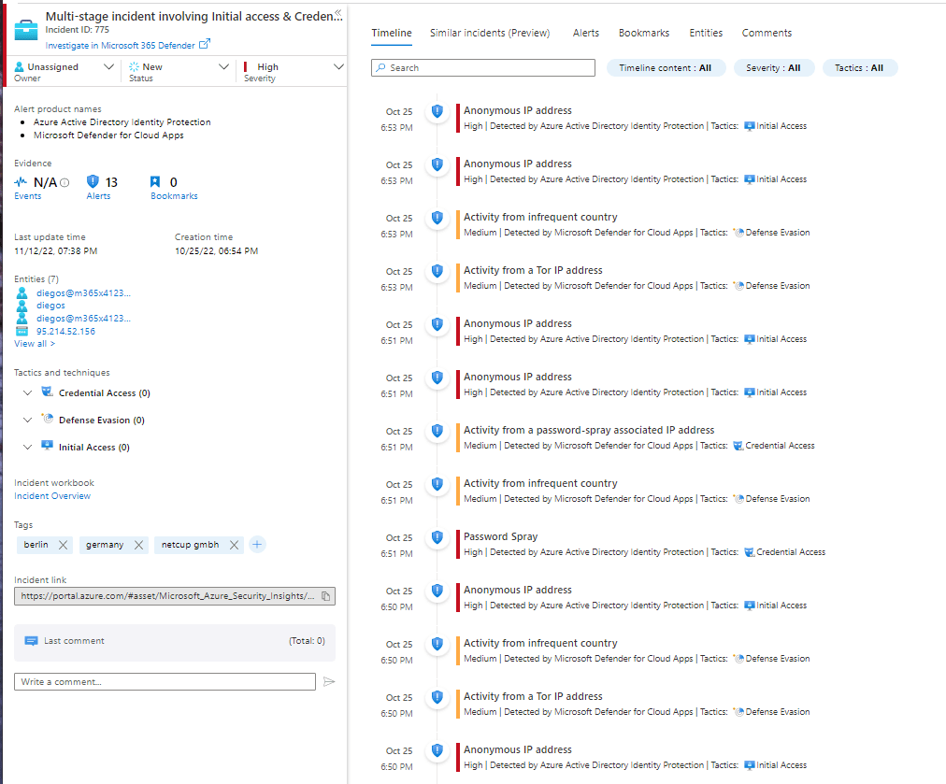Expand the Credential Access section
The height and width of the screenshot is (784, 946).
(27, 392)
